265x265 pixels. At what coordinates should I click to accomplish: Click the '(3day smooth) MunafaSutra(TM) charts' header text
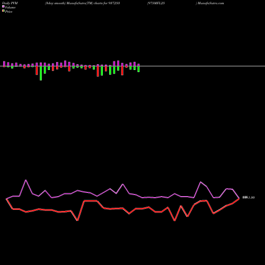click(x=74, y=3)
